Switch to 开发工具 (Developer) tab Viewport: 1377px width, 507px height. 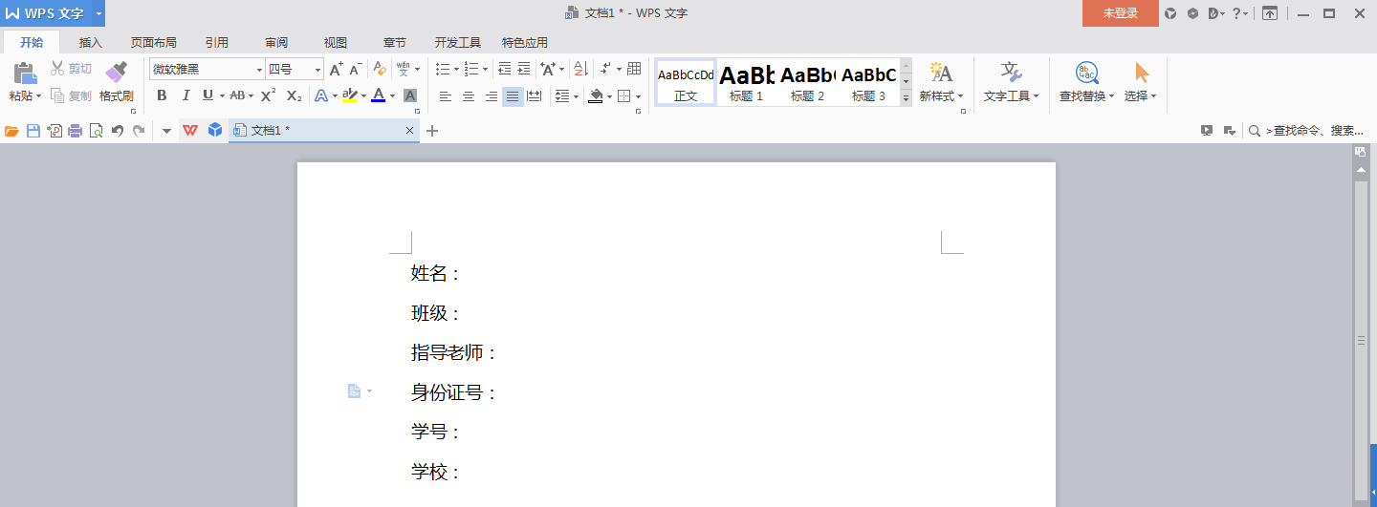tap(458, 43)
